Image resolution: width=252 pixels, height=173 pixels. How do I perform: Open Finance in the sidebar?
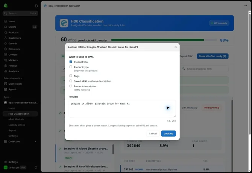click(x=13, y=66)
